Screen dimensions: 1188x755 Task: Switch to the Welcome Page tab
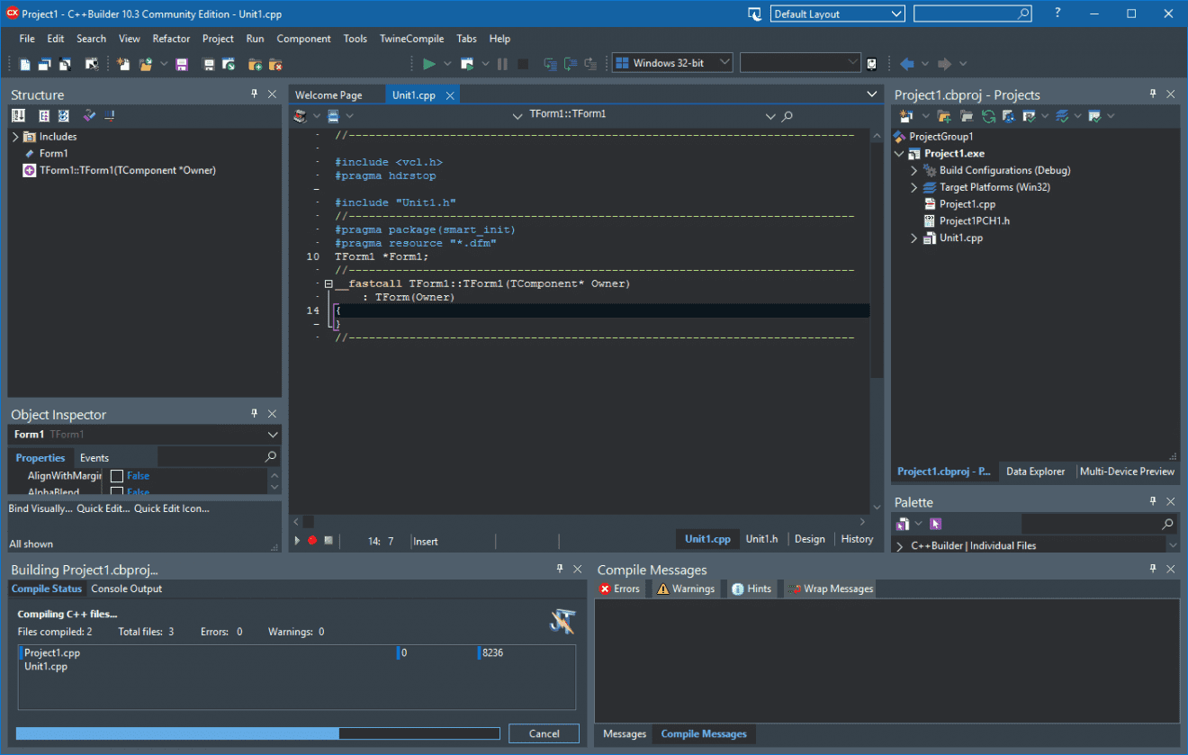coord(328,94)
